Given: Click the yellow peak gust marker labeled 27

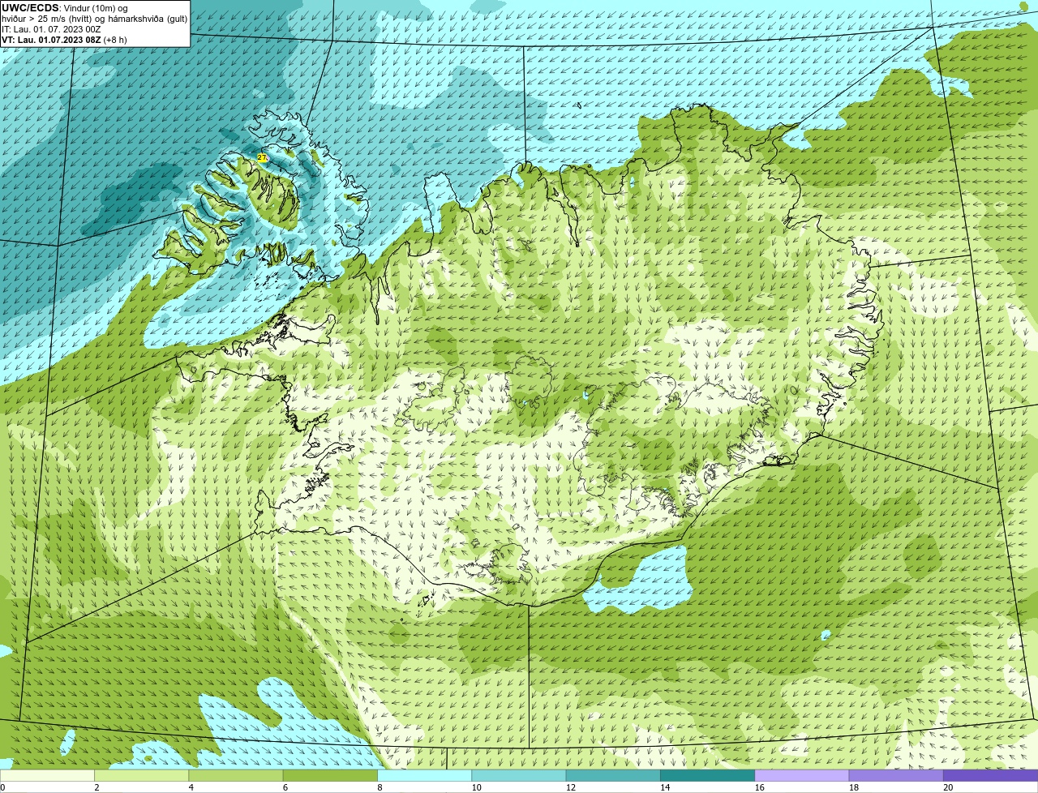Looking at the screenshot, I should click(x=262, y=158).
